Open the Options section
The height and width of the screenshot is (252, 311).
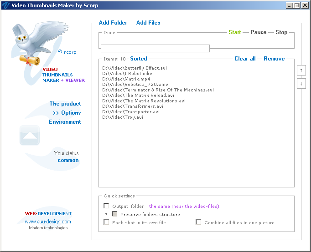[67, 113]
